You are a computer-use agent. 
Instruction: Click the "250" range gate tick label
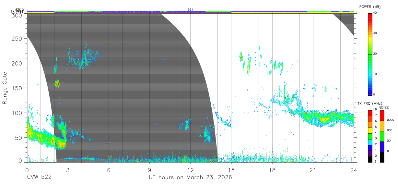click(x=17, y=39)
